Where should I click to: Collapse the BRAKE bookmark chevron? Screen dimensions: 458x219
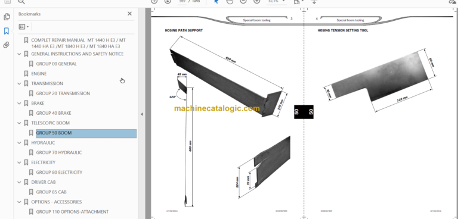point(19,103)
